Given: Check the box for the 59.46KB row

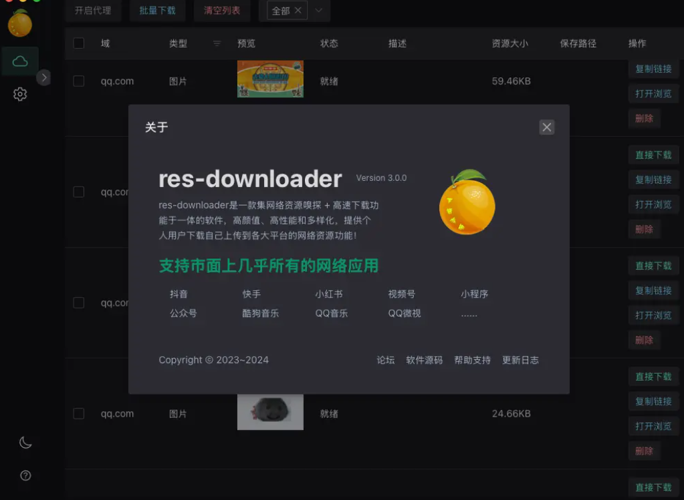Looking at the screenshot, I should 78,81.
